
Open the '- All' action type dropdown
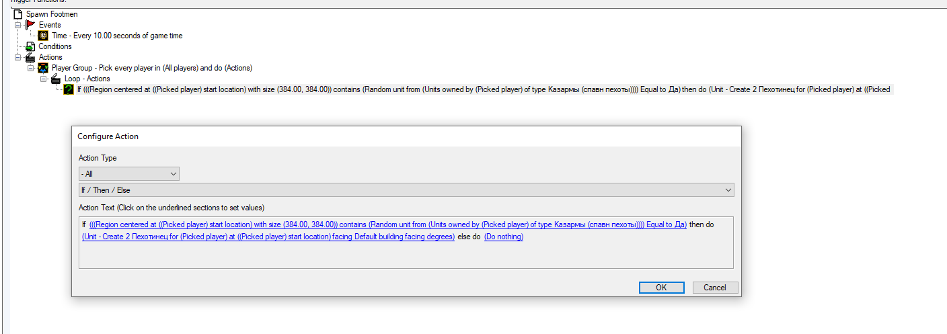coord(128,174)
